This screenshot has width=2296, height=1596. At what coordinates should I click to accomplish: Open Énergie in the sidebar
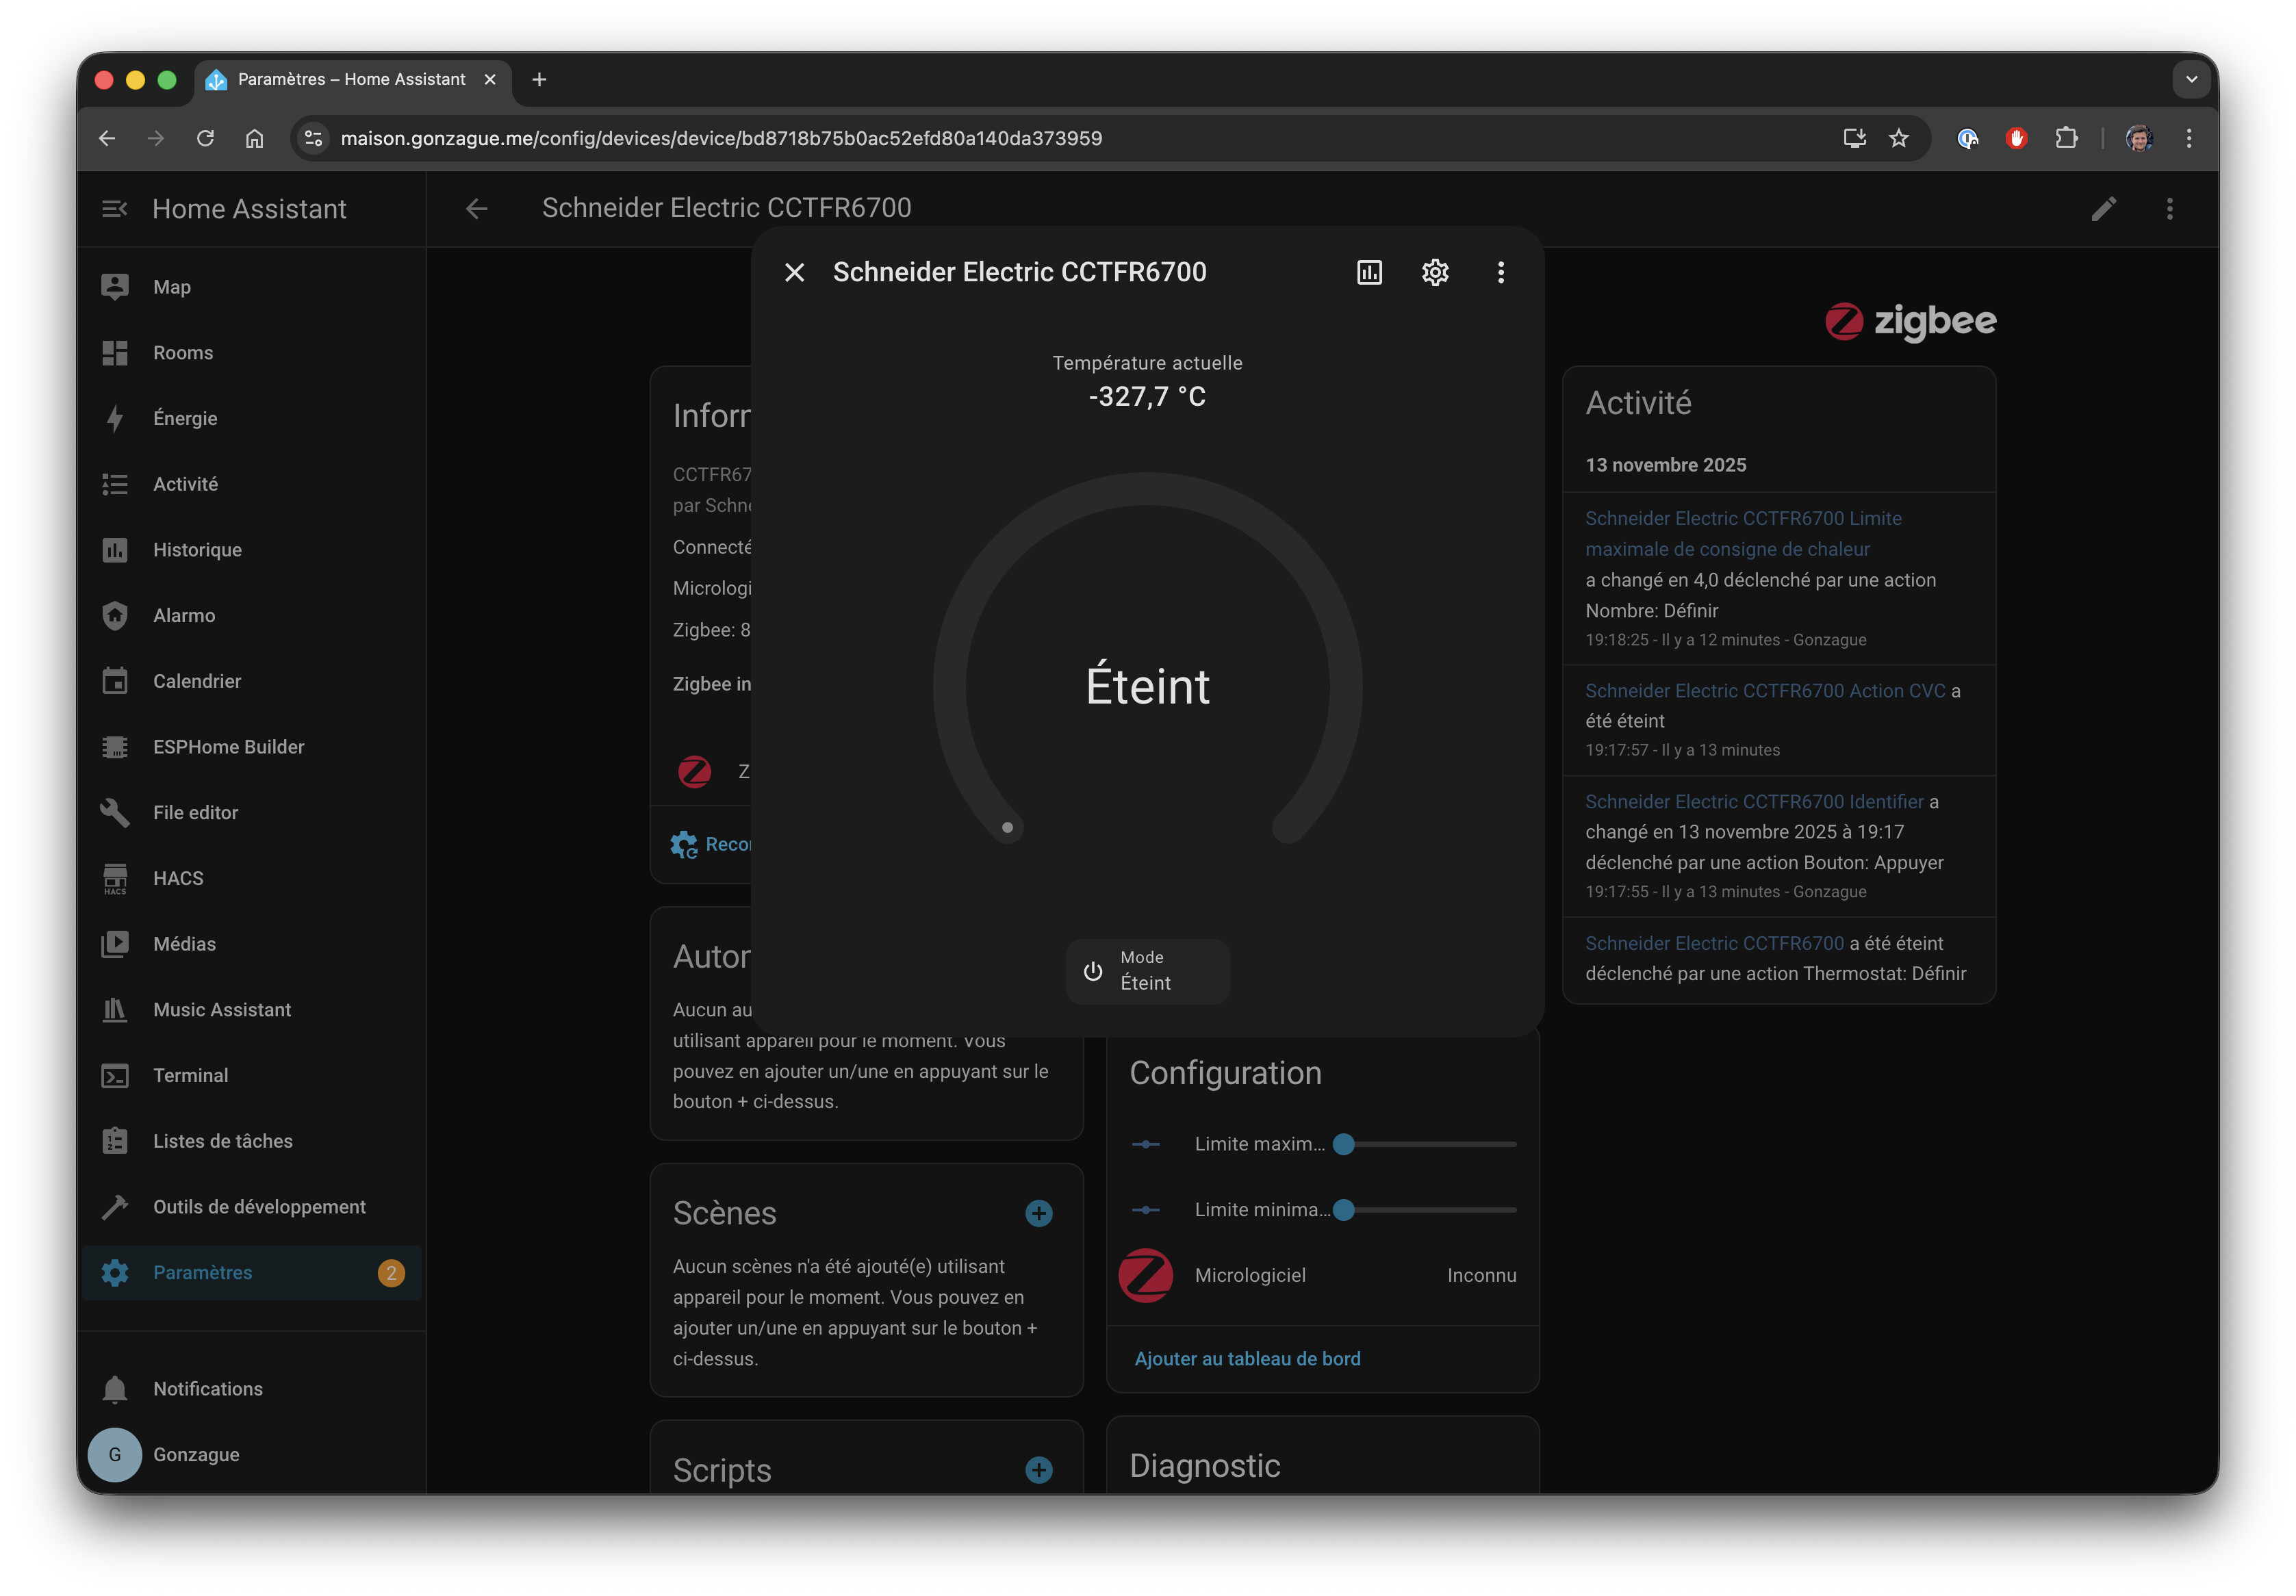click(x=185, y=418)
